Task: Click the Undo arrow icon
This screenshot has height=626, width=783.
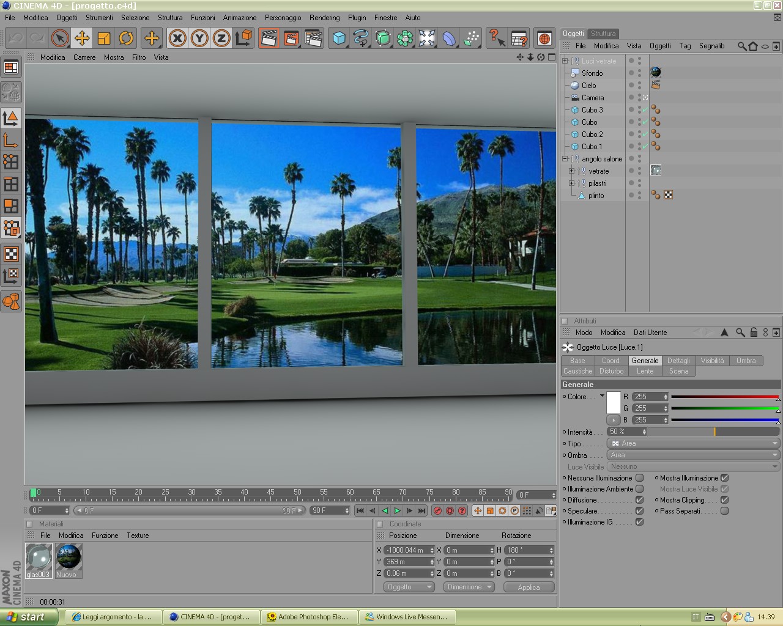Action: coord(16,39)
